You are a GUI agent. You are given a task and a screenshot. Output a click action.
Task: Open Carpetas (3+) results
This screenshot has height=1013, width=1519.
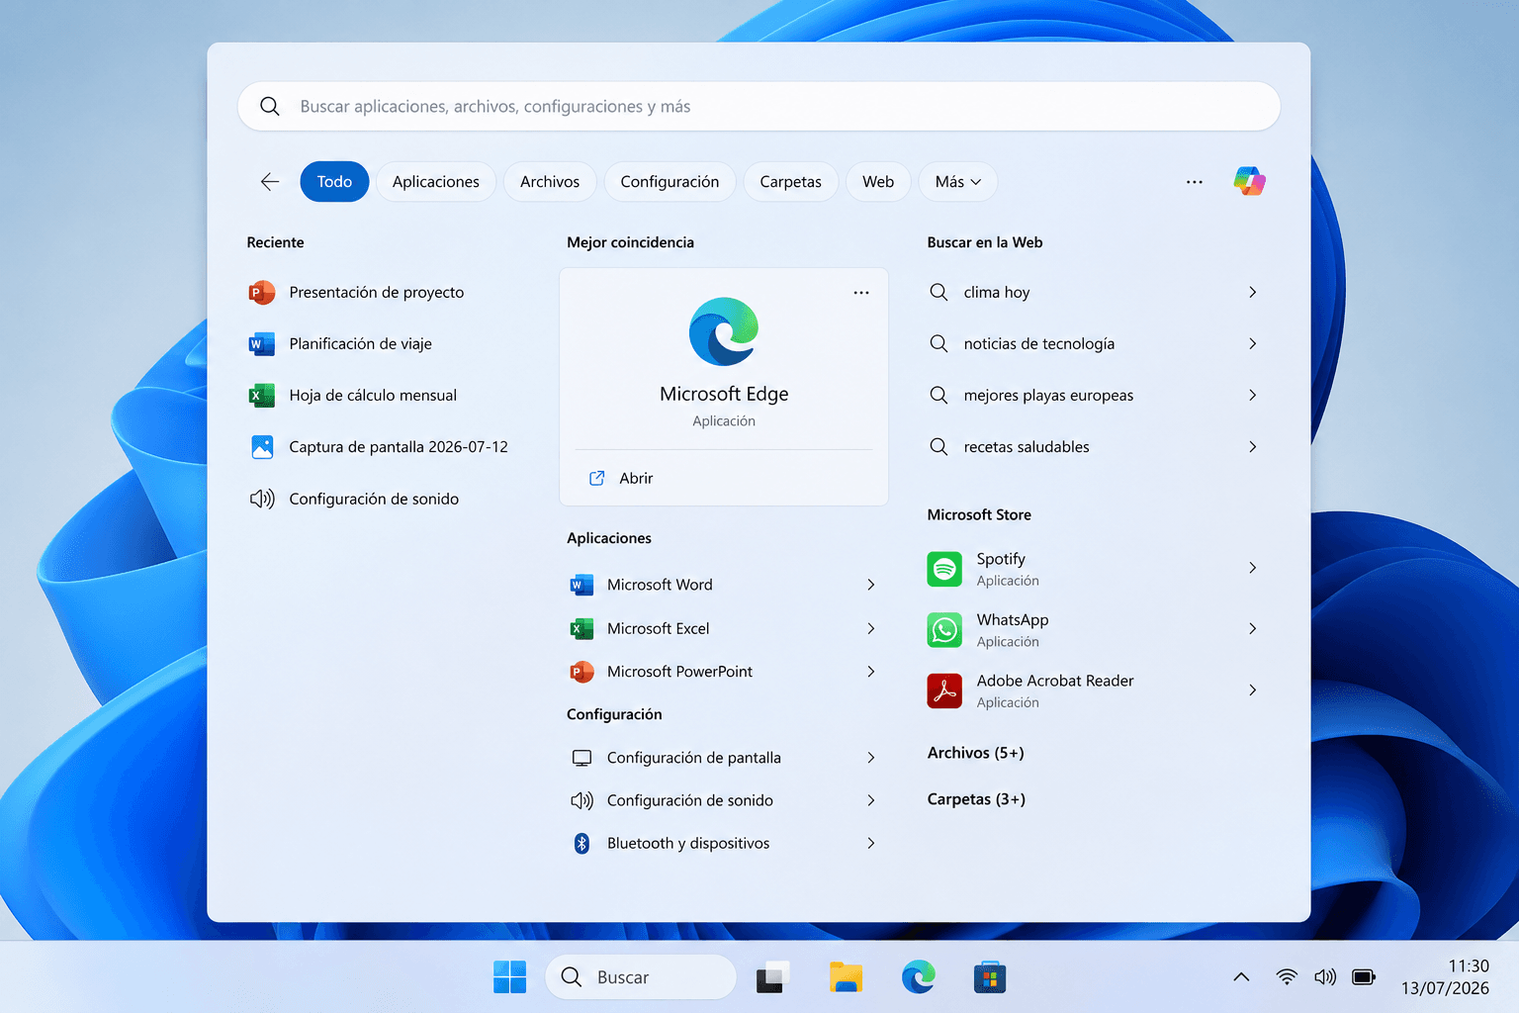click(x=976, y=799)
